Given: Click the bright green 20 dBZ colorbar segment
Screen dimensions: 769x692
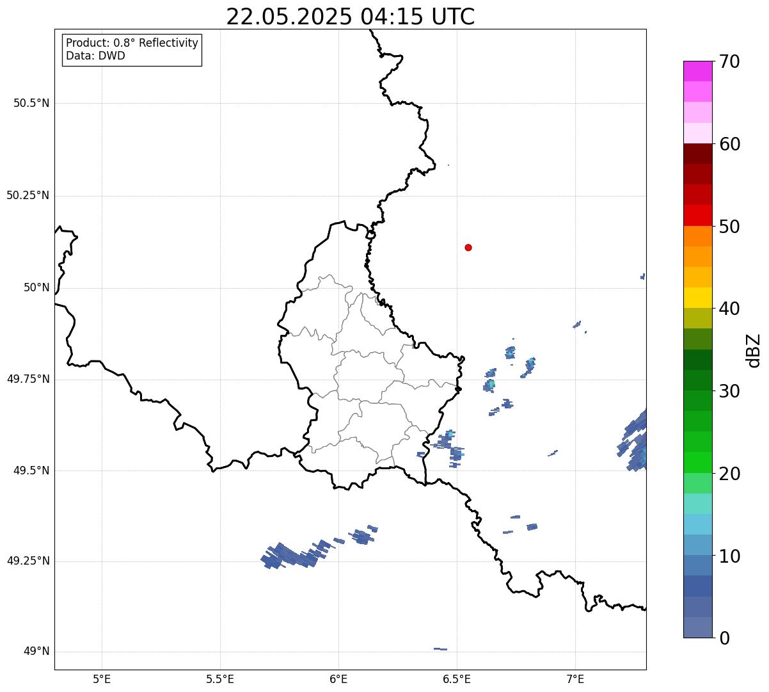Looking at the screenshot, I should coord(697,463).
